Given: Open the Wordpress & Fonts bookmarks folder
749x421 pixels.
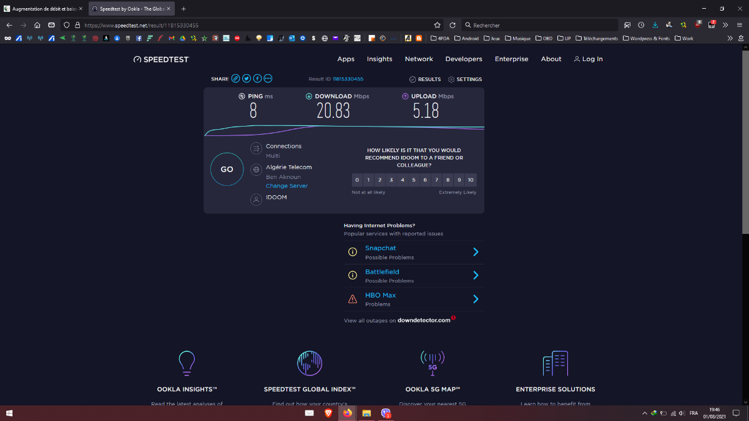Looking at the screenshot, I should (x=646, y=38).
